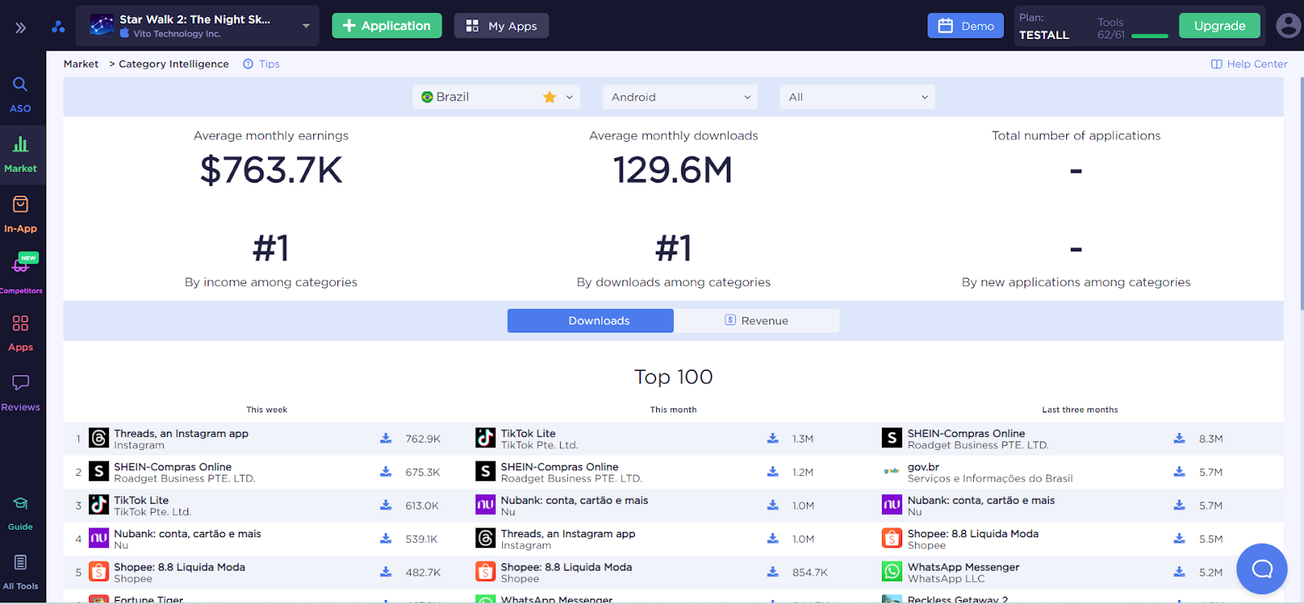1304x604 pixels.
Task: Click the blue logo icon in header
Action: click(58, 26)
